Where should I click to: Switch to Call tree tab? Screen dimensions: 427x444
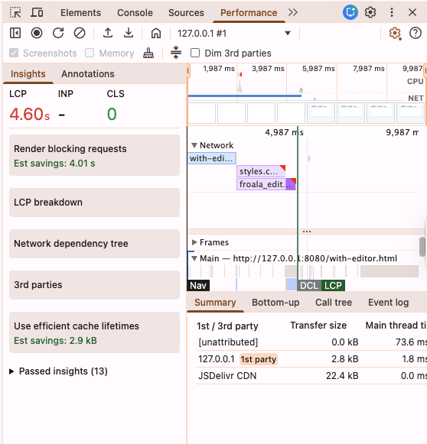pos(334,303)
